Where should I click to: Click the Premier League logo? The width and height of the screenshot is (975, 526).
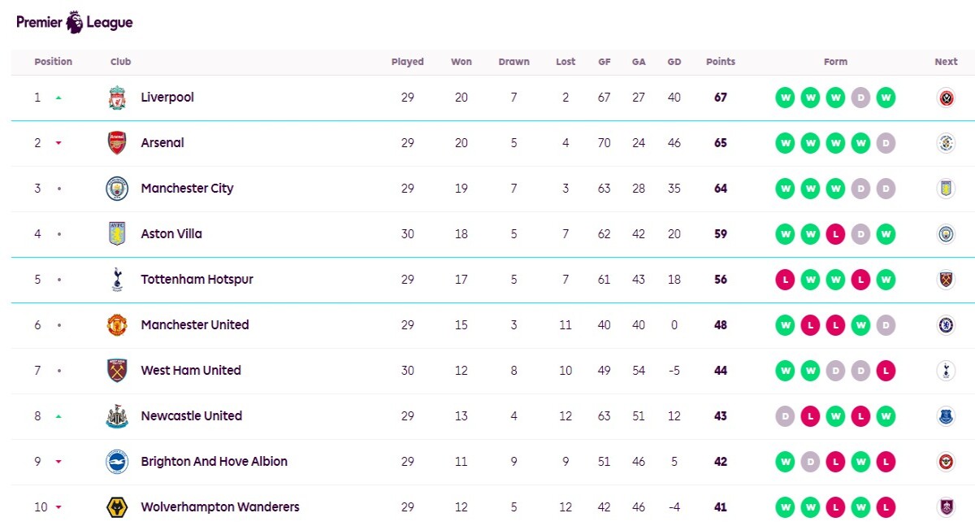point(75,22)
